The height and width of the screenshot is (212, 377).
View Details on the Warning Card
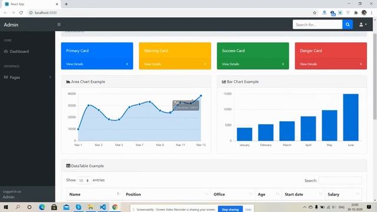click(153, 64)
